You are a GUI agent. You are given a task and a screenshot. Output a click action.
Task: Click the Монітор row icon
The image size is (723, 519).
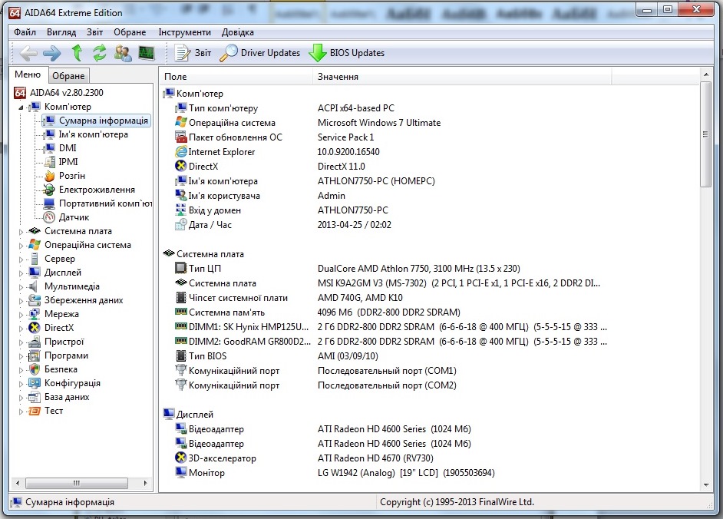point(181,472)
